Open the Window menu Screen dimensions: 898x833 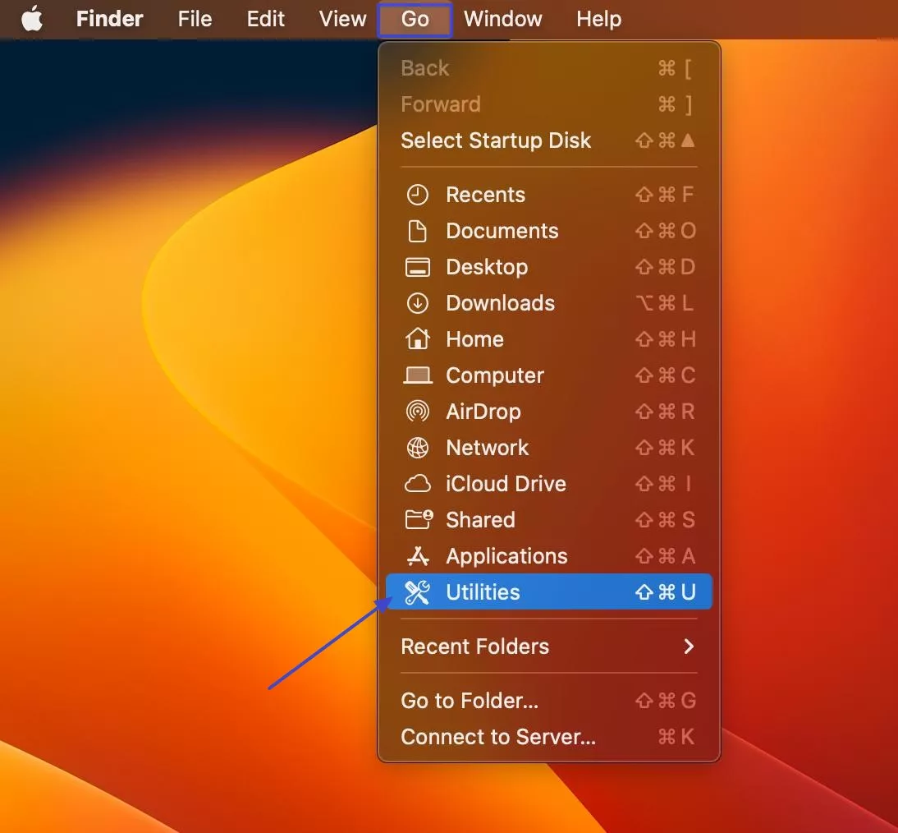tap(503, 19)
